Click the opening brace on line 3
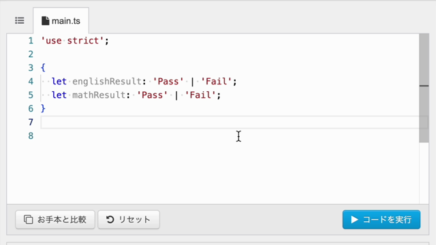 pyautogui.click(x=43, y=67)
